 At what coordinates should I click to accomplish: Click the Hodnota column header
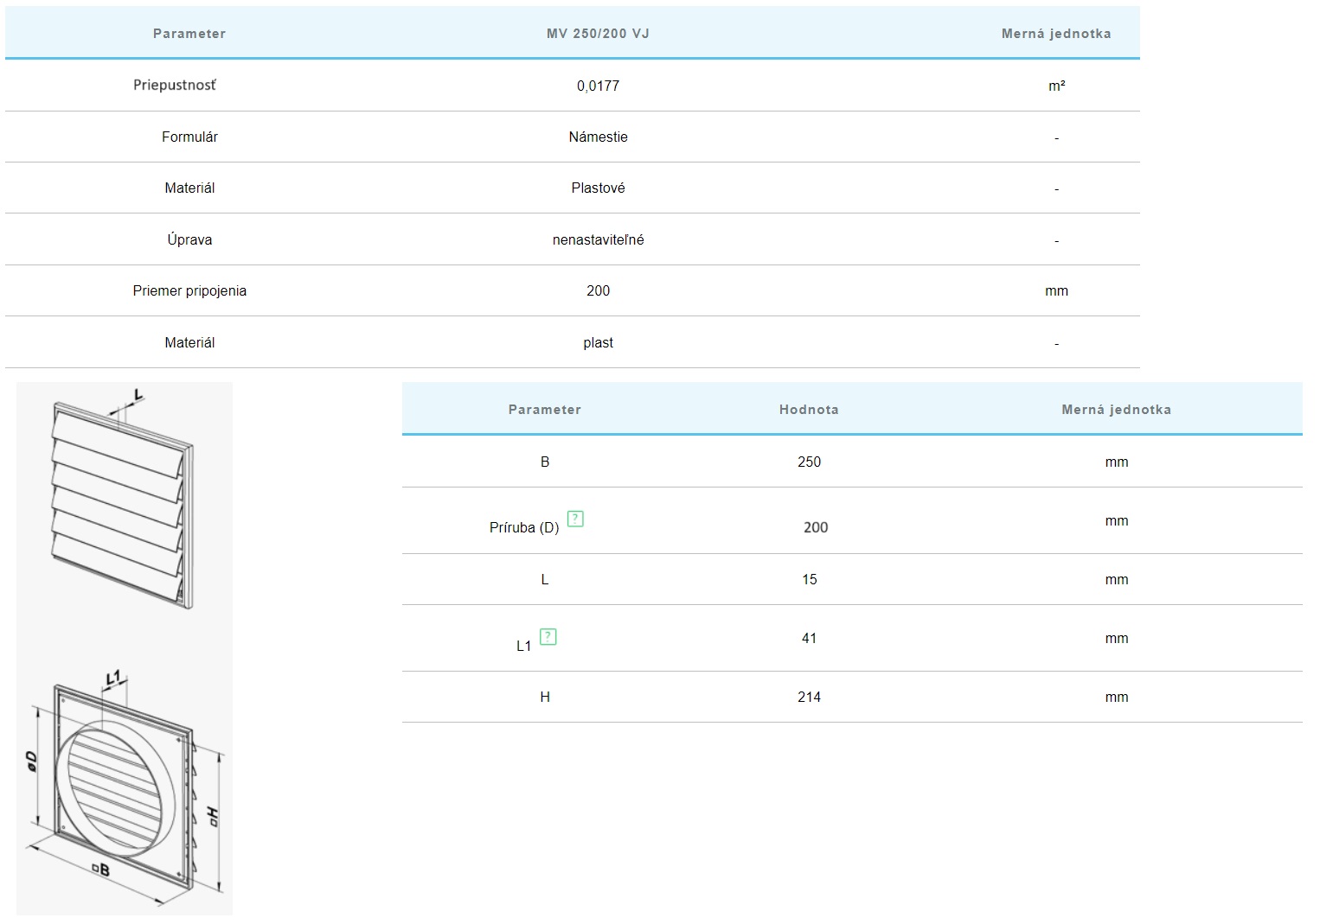pos(808,410)
